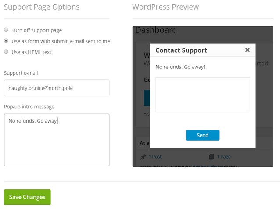Image resolution: width=280 pixels, height=209 pixels.
Task: Focus the Pop-up intro message textarea
Action: click(x=57, y=140)
